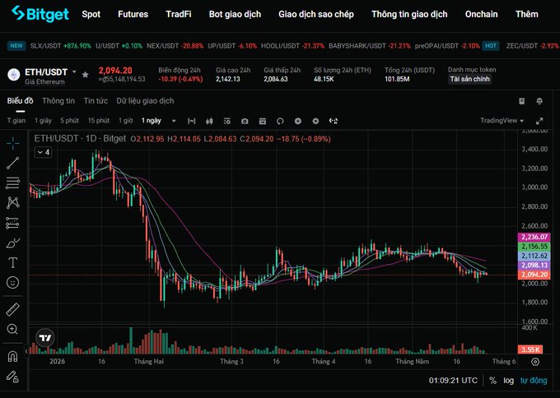560x398 pixels.
Task: Select the trend line drawing tool
Action: pos(13,163)
